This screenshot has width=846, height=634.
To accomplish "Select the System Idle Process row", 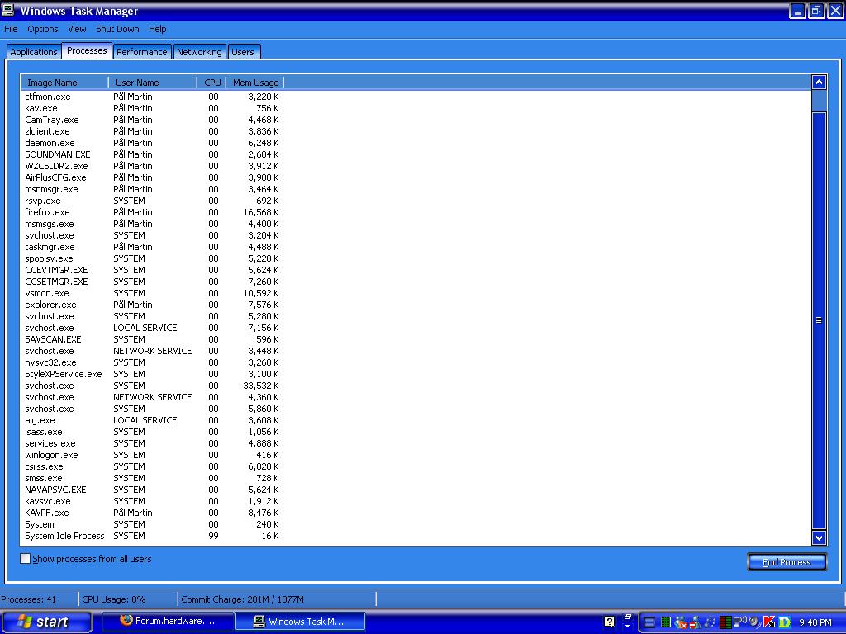I will pyautogui.click(x=152, y=536).
